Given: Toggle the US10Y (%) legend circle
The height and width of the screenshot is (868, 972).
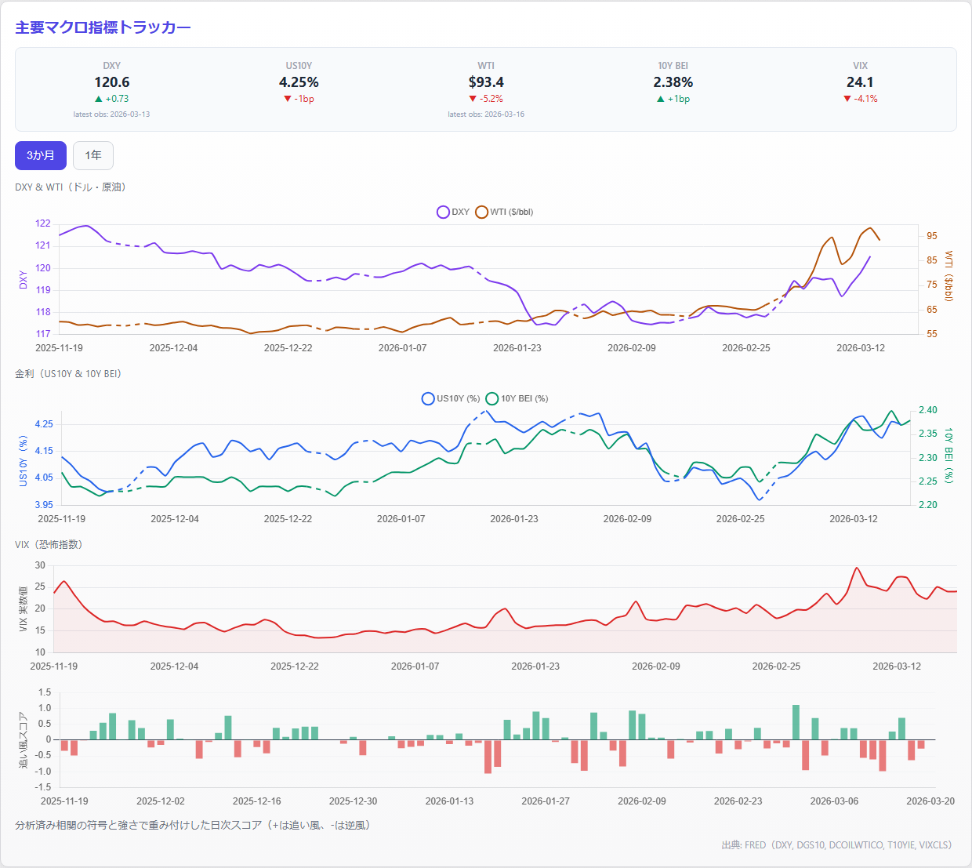Looking at the screenshot, I should [428, 398].
